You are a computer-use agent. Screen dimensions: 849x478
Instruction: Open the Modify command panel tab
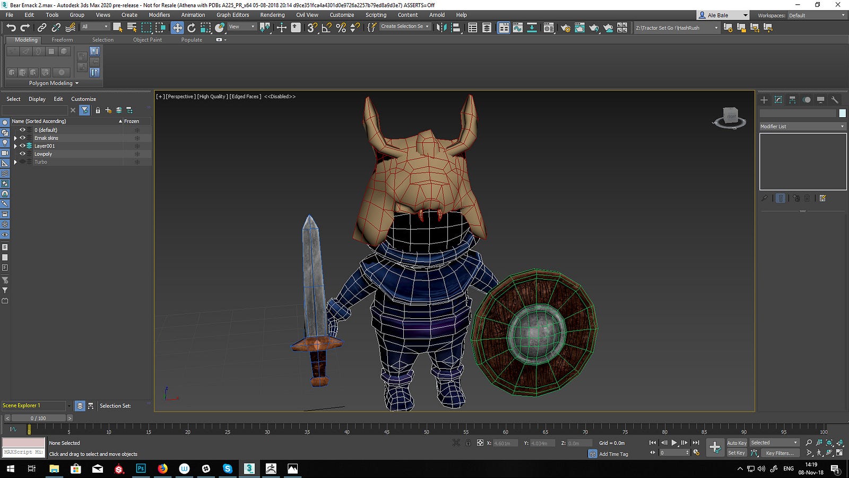coord(778,100)
